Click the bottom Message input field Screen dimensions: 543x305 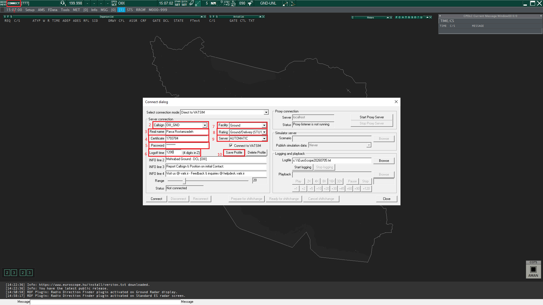pos(105,302)
